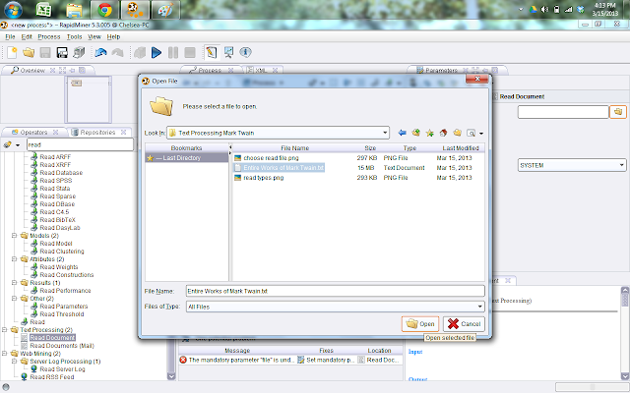Open the Welcome perspective info icon
The width and height of the screenshot is (630, 393).
tap(245, 52)
